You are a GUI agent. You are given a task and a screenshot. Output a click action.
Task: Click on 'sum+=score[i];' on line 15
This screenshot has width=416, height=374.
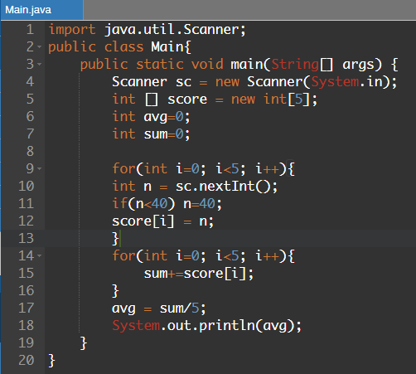198,274
